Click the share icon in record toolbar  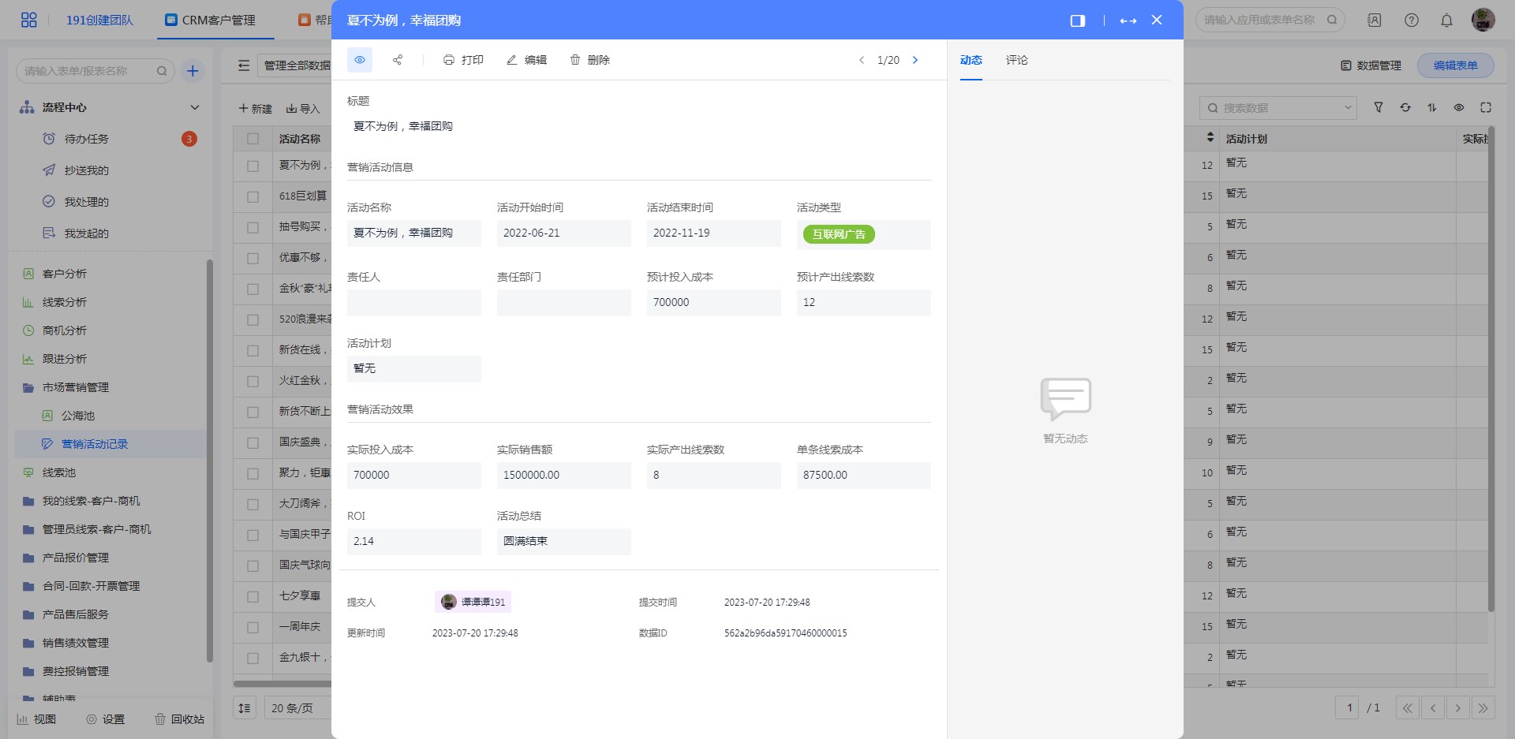398,60
